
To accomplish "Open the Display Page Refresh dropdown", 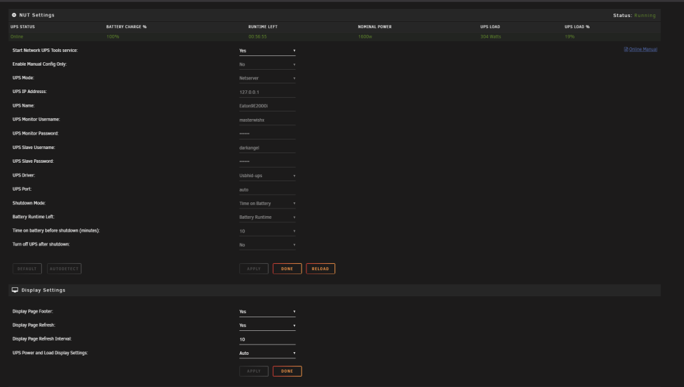I will click(267, 325).
